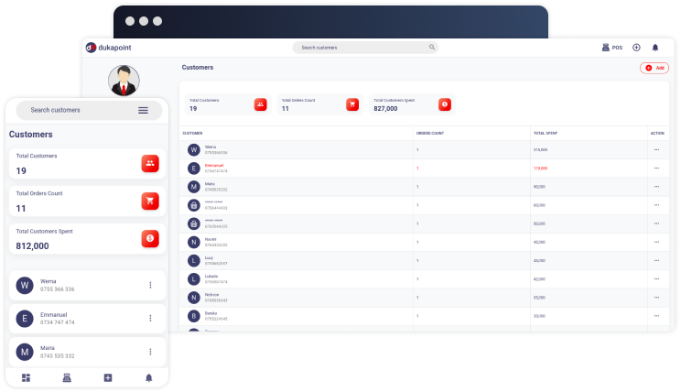Open the three-dot menu for Maria in the mobile list
This screenshot has height=392, width=681.
150,352
